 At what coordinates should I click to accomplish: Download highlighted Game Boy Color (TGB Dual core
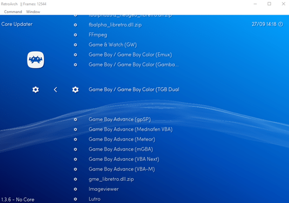[x=134, y=90]
